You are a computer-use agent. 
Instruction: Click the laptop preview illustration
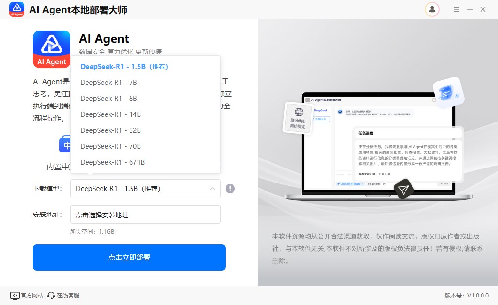tap(378, 146)
